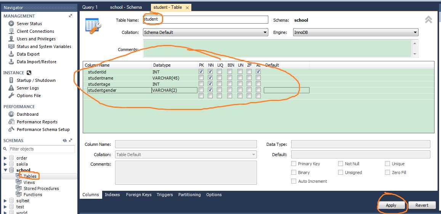Enable the Not Null checkbox below
This screenshot has height=214, width=441.
[341, 164]
